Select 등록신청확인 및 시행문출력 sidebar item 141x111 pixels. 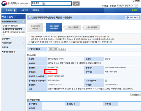[x=12, y=29]
